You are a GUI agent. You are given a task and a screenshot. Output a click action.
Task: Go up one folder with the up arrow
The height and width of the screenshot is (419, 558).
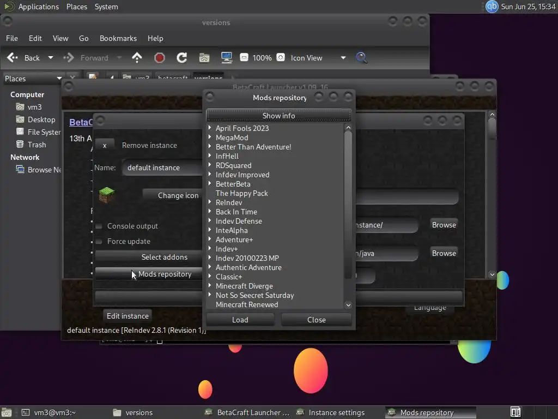coord(137,58)
